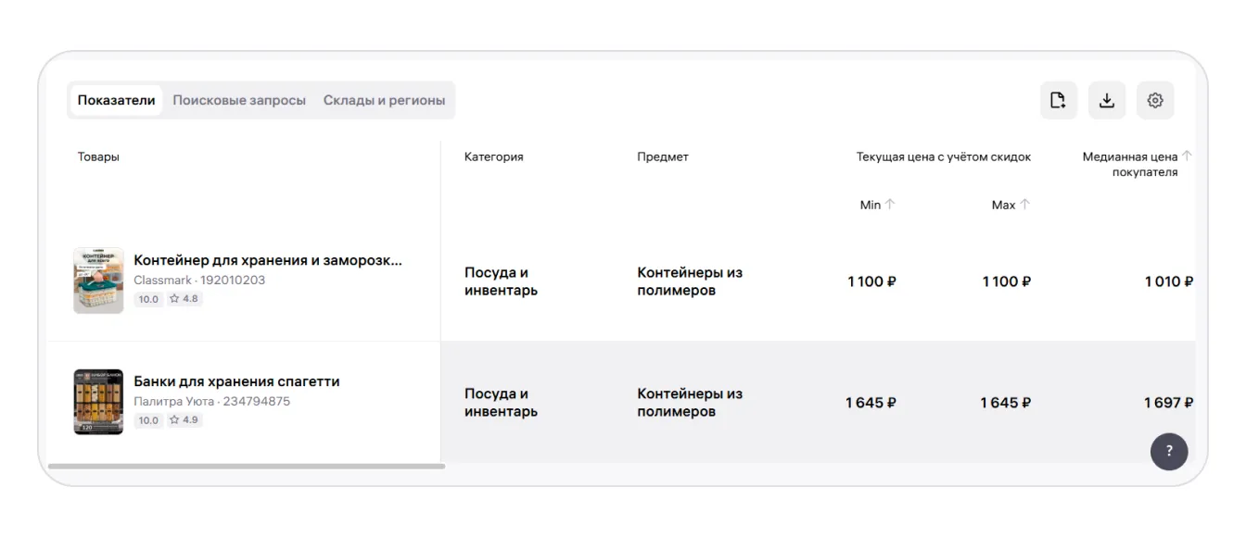Sort by Min price arrow
This screenshot has width=1246, height=537.
890,205
